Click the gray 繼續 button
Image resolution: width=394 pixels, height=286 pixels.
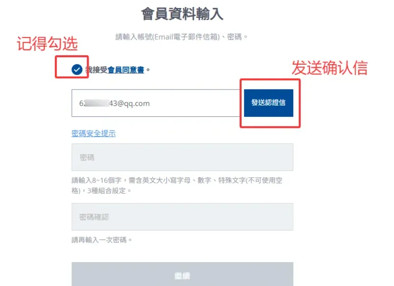click(182, 274)
